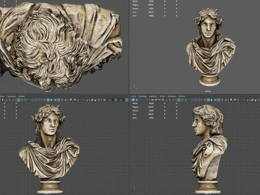Toggle multisample anti-aliasing in front view toolbar
The height and width of the screenshot is (195, 260).
77,100
